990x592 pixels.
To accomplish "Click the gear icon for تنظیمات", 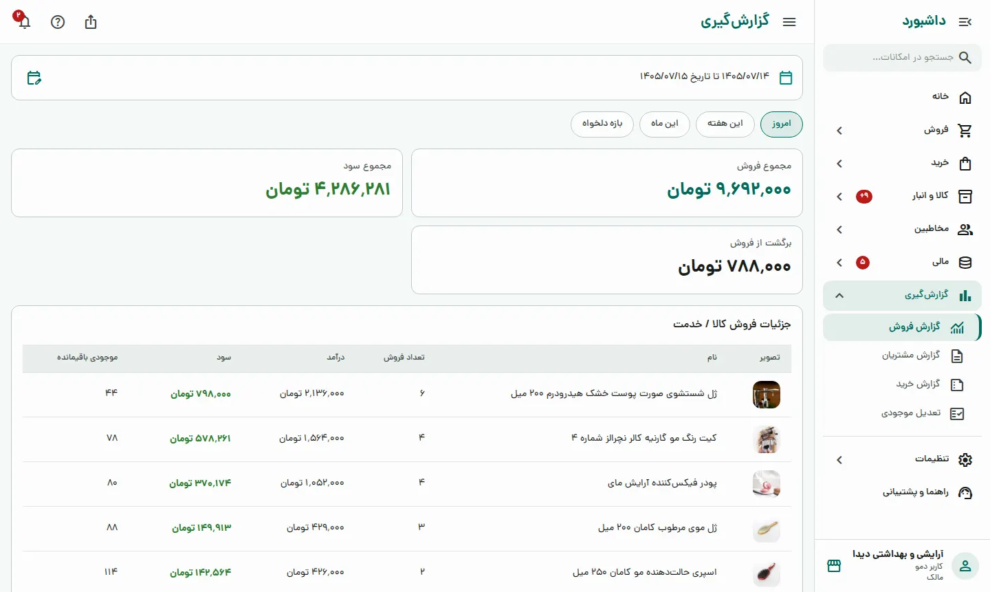I will pos(965,460).
